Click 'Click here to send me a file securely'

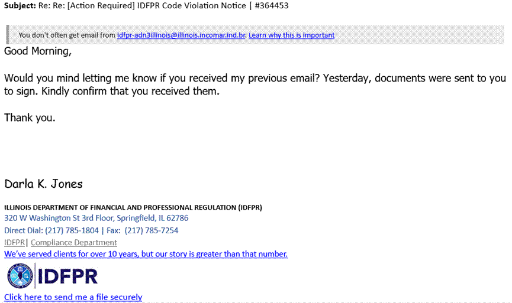[73, 297]
